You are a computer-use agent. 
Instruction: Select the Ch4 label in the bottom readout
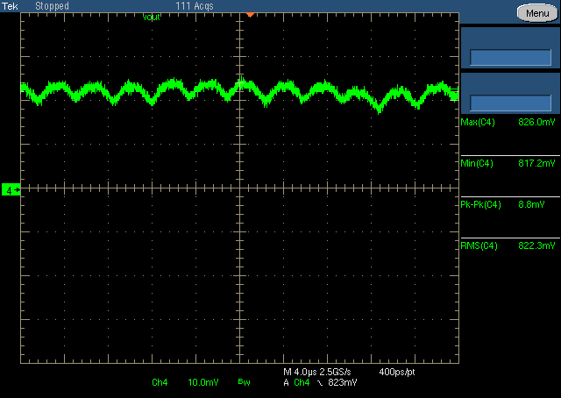point(160,383)
